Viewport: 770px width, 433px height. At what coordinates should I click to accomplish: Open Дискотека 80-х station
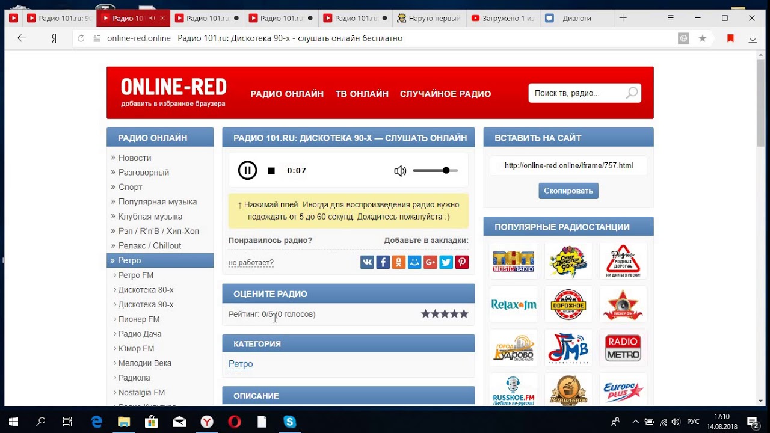pos(146,290)
